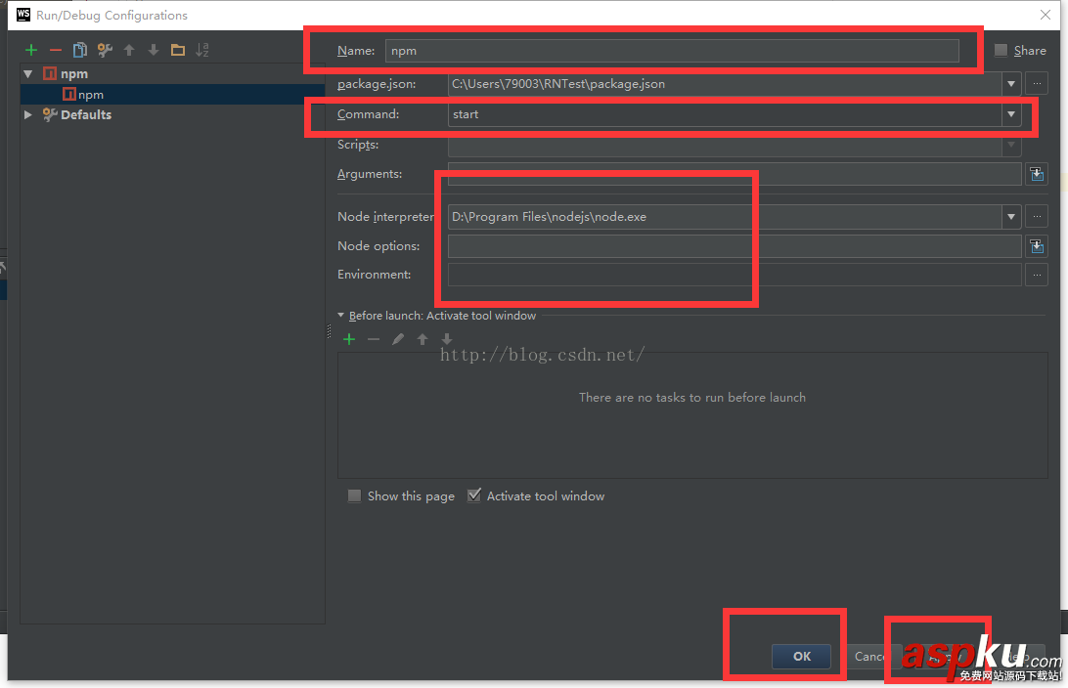The width and height of the screenshot is (1068, 688).
Task: Click in the Name text field
Action: 671,51
